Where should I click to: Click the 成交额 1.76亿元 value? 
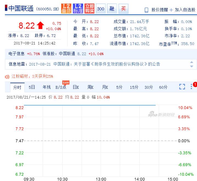[x=138, y=29]
